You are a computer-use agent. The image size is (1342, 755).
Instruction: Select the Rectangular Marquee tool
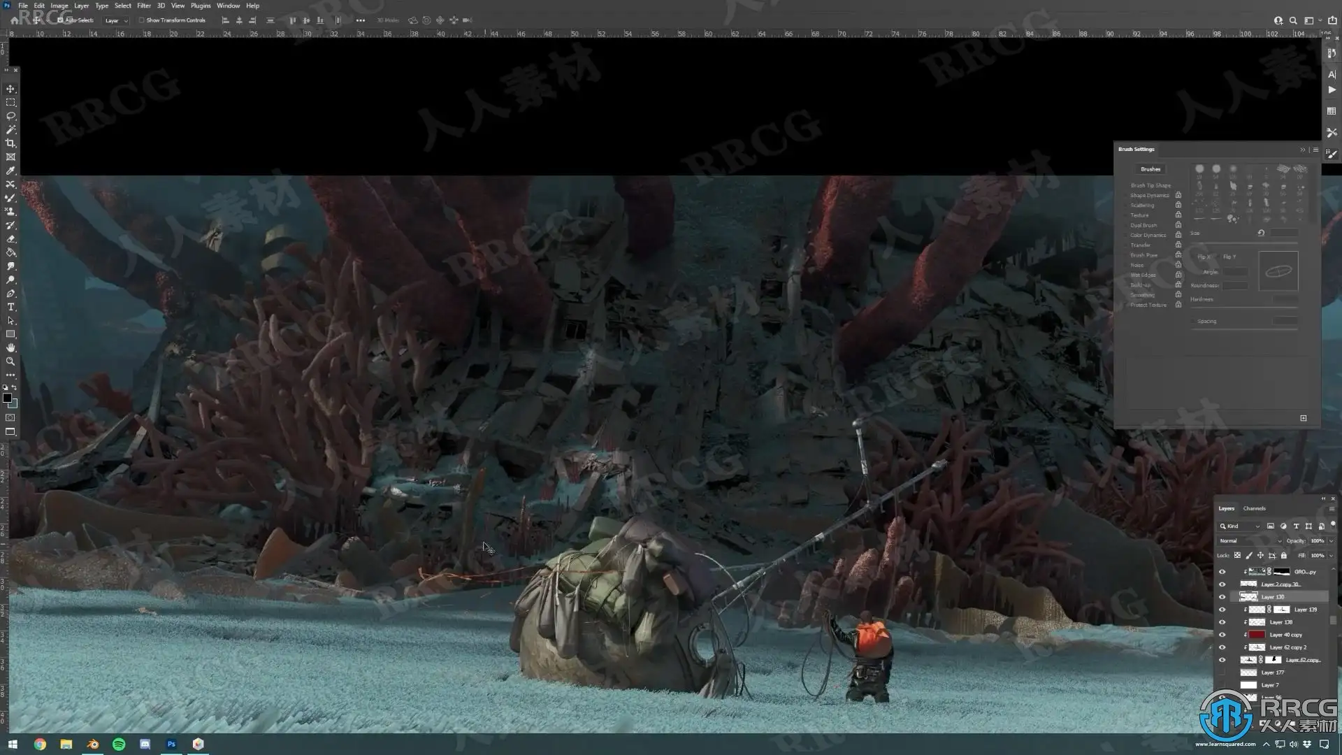point(10,102)
